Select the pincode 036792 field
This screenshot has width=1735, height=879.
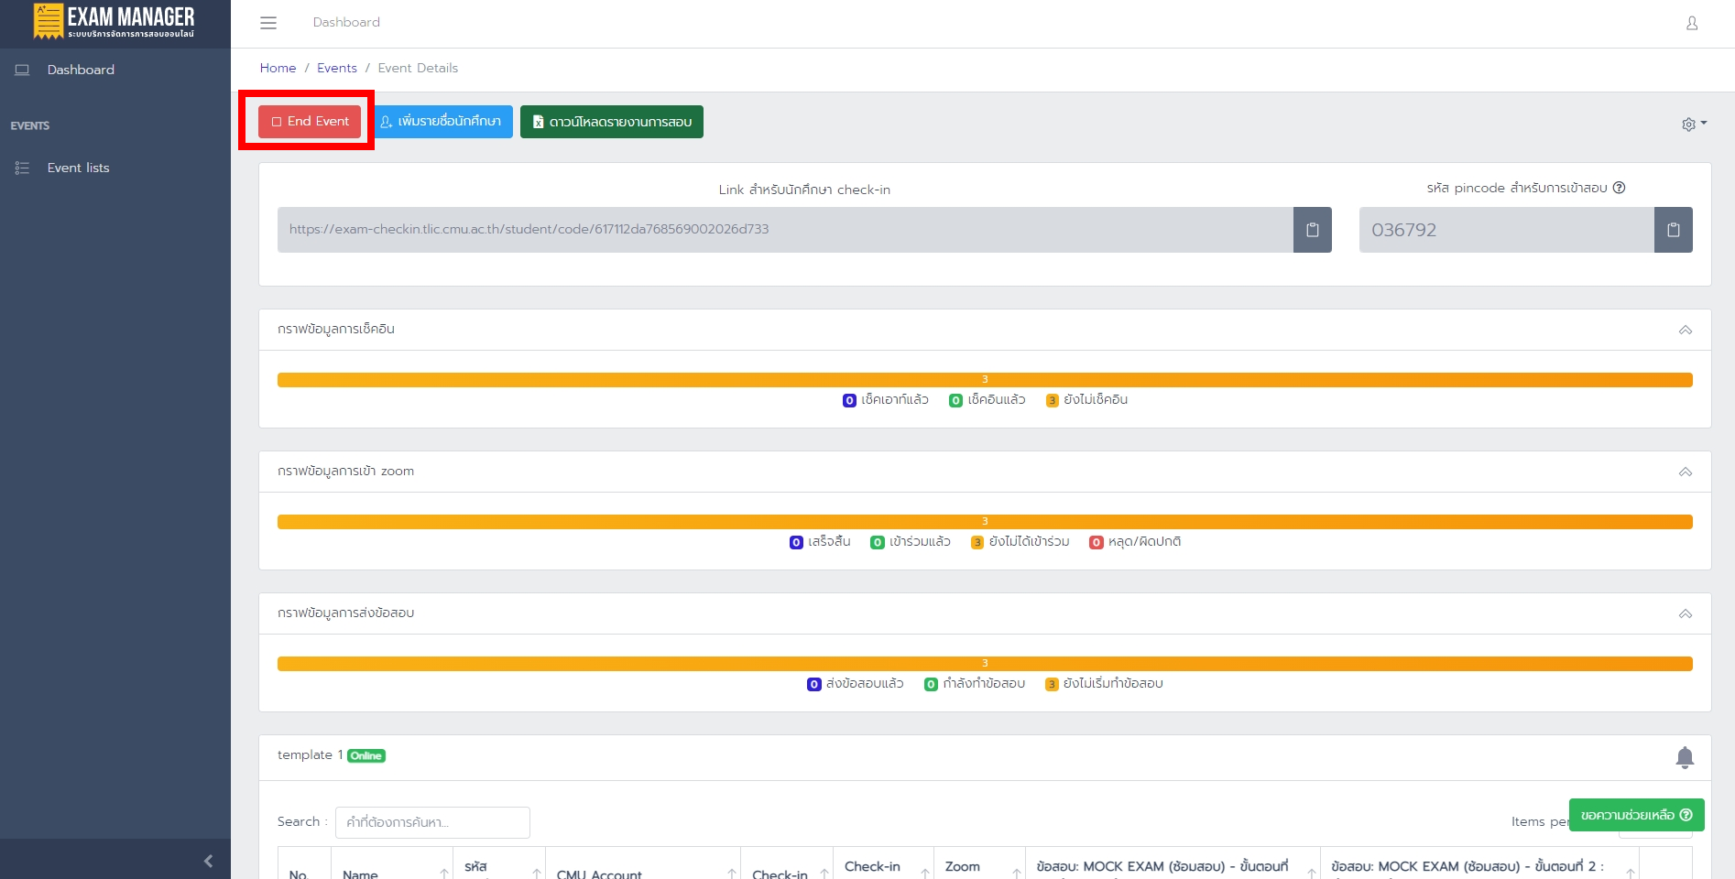[1507, 230]
